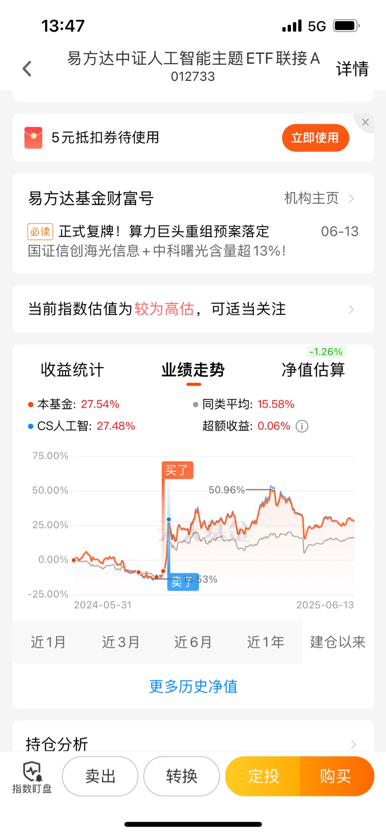The height and width of the screenshot is (835, 386).
Task: Tap the 购买 button
Action: pos(336,776)
